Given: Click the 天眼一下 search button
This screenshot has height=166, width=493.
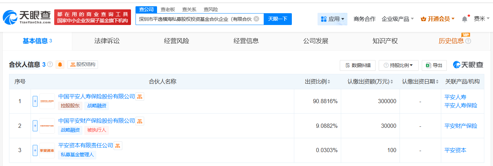Looking at the screenshot, I should pos(278,19).
